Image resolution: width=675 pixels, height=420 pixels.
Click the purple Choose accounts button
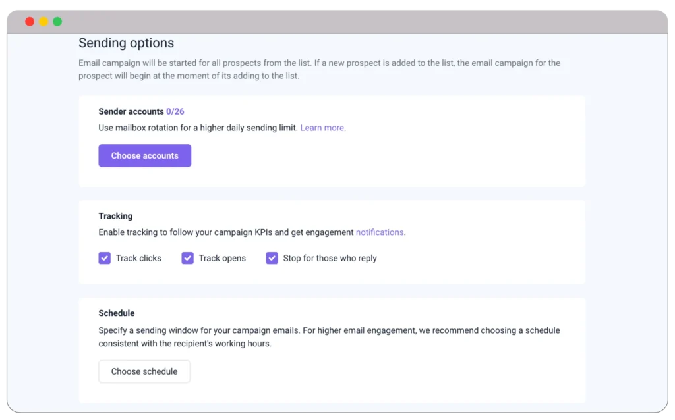144,156
